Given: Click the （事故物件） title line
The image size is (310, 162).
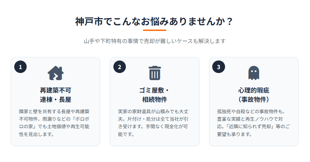Looking at the screenshot, I should pyautogui.click(x=253, y=99).
